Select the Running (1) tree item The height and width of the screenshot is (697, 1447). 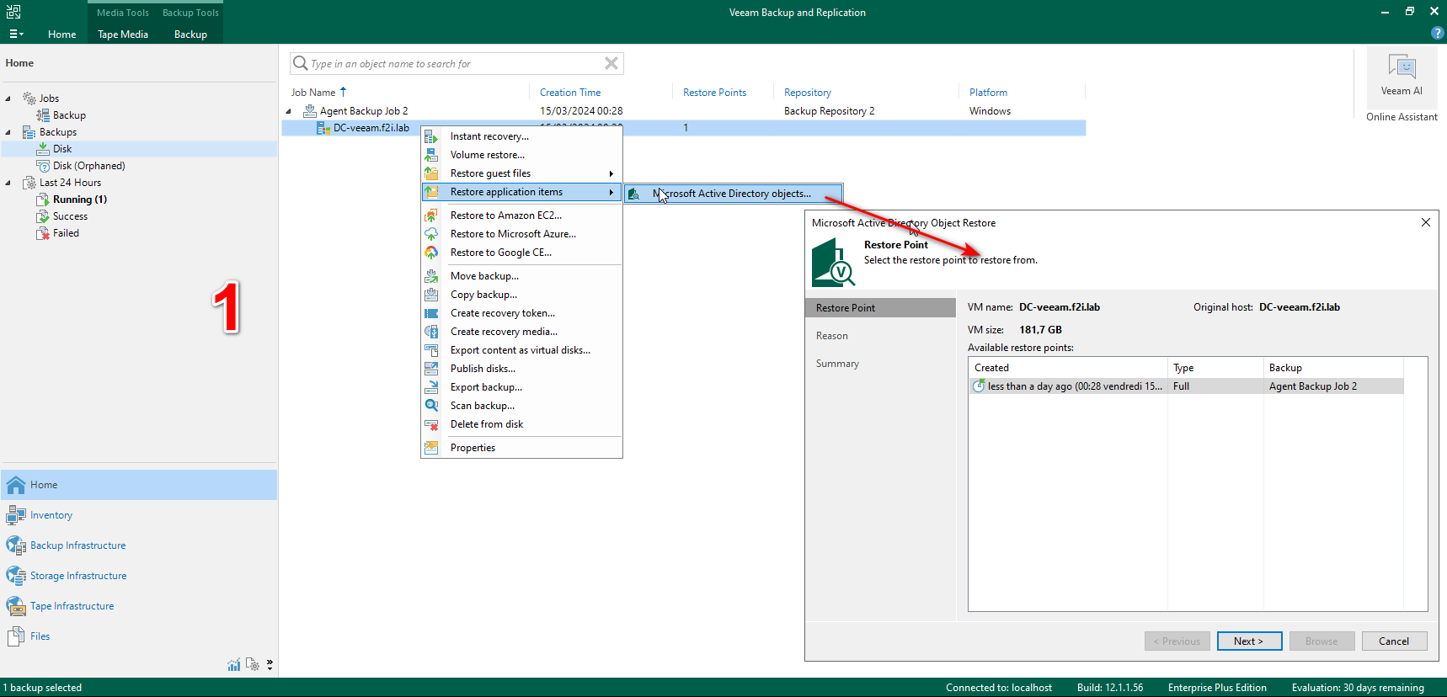[80, 200]
